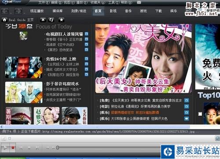Switch to the 媒体库 tab

click(x=58, y=11)
